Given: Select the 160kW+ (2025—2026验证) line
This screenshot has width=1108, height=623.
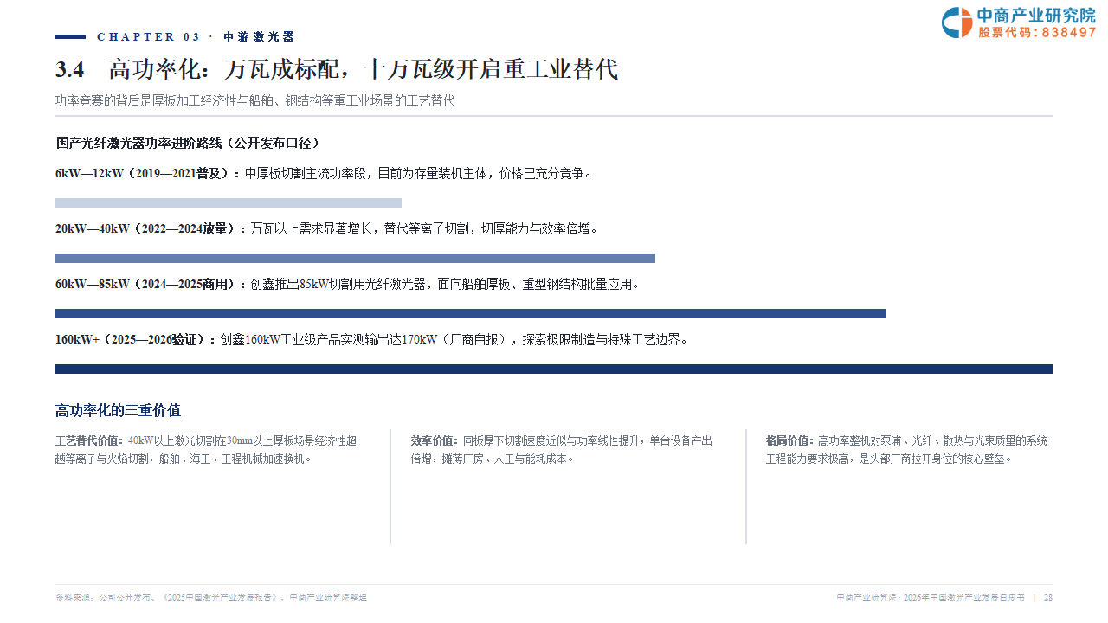Looking at the screenshot, I should [372, 339].
